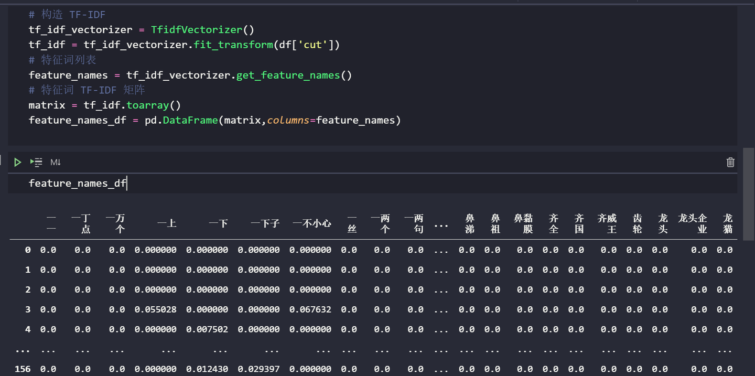The height and width of the screenshot is (376, 755).
Task: Click the column header 龙猫
Action: (728, 224)
